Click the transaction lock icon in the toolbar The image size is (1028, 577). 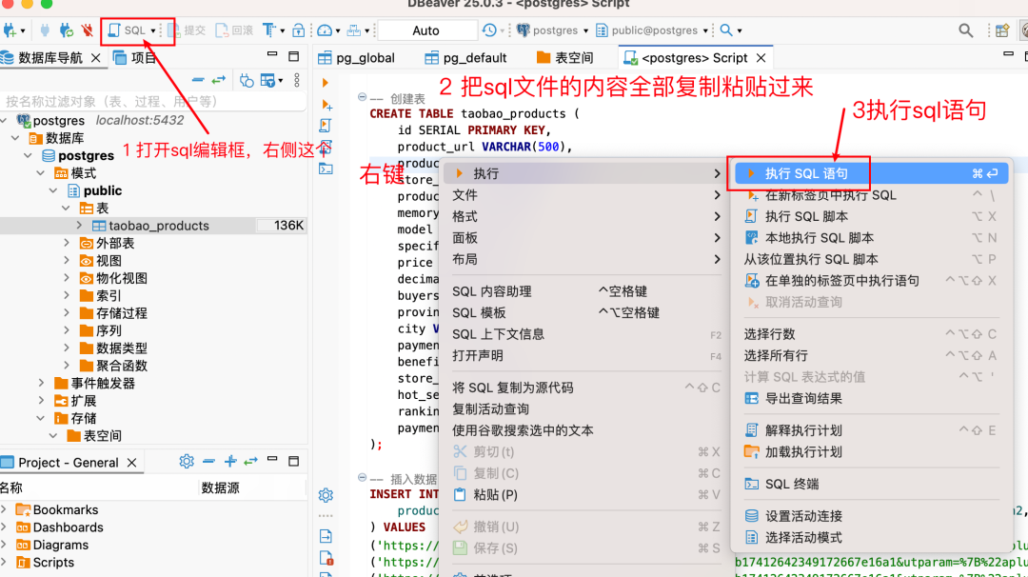tap(296, 29)
